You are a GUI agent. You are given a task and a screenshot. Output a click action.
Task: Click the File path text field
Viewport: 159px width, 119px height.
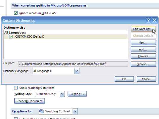(x=73, y=64)
